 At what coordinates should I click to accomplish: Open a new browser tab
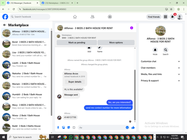pos(77,3)
